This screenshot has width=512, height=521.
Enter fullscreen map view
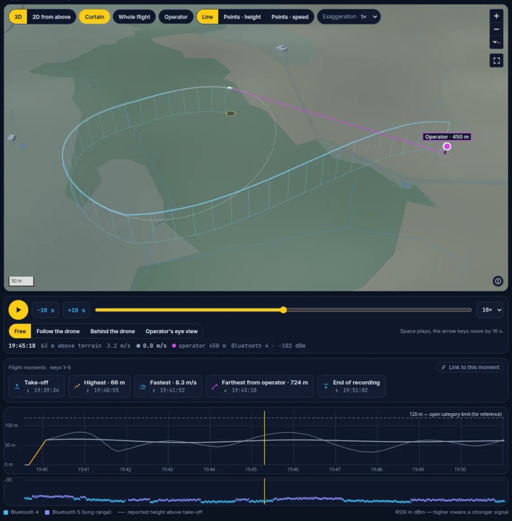[x=497, y=60]
